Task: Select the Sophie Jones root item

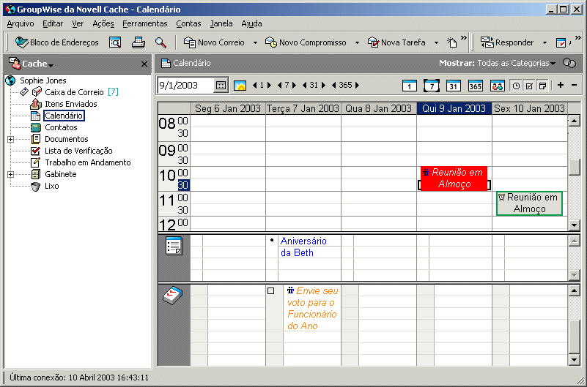Action: pos(43,80)
